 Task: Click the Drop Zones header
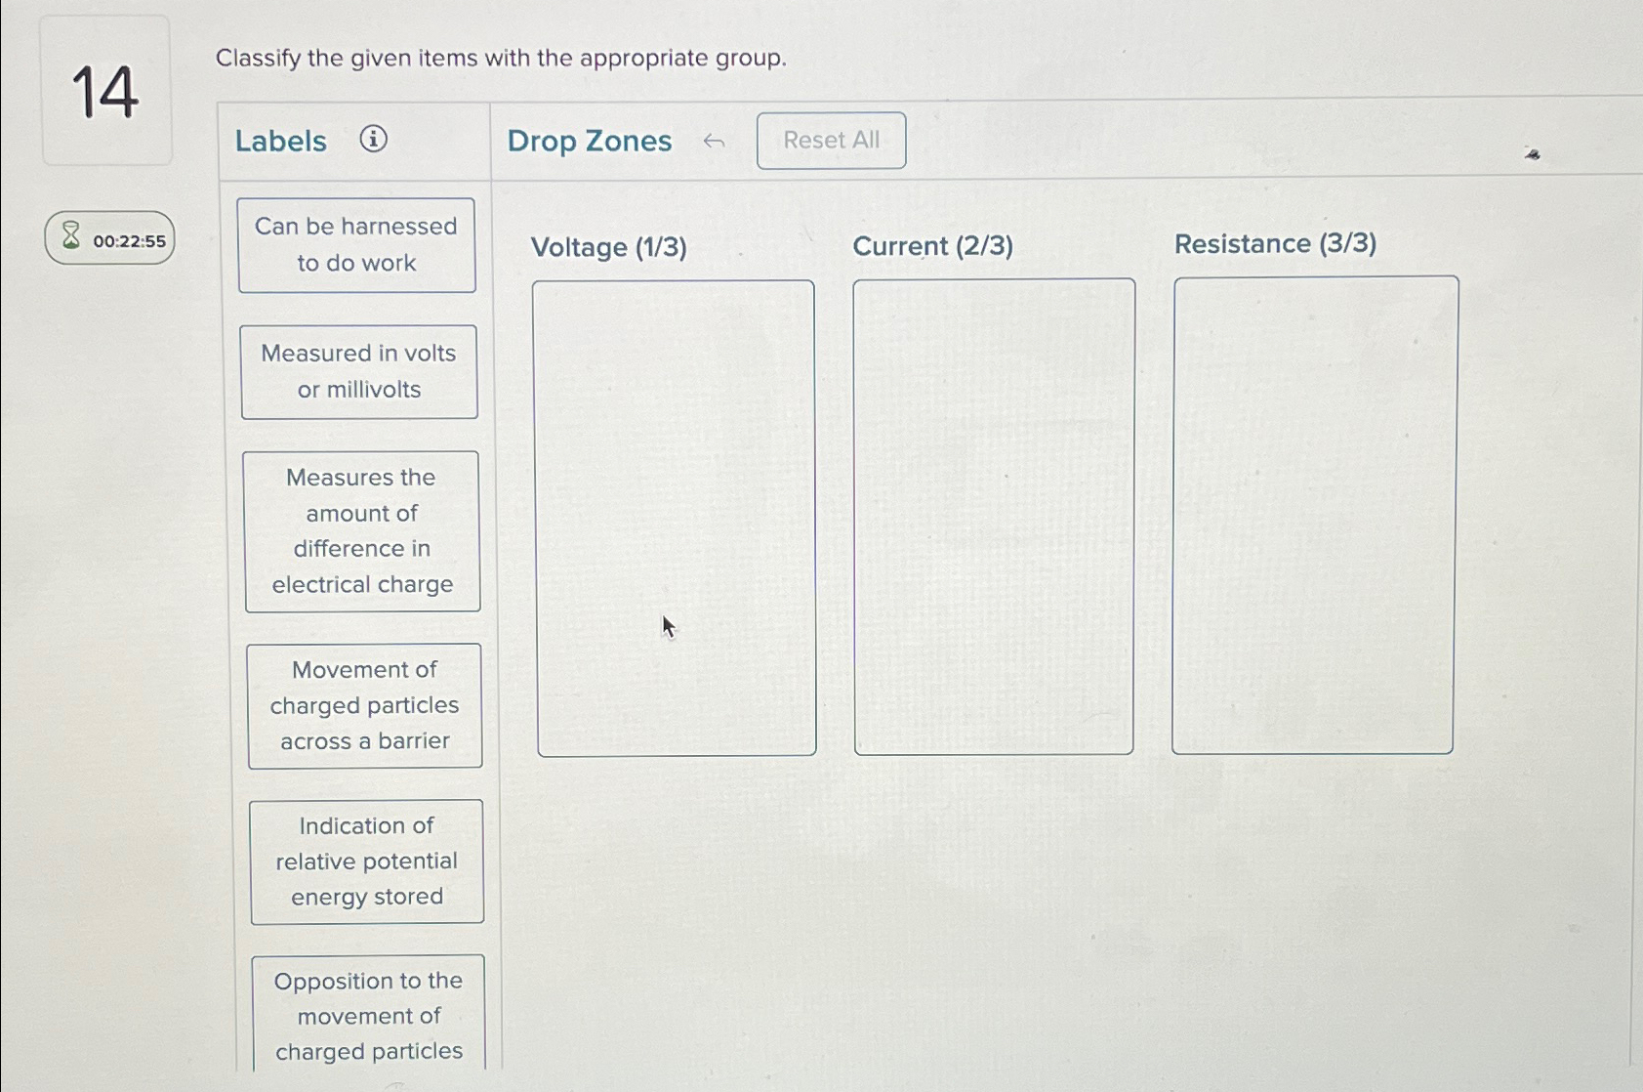tap(589, 142)
